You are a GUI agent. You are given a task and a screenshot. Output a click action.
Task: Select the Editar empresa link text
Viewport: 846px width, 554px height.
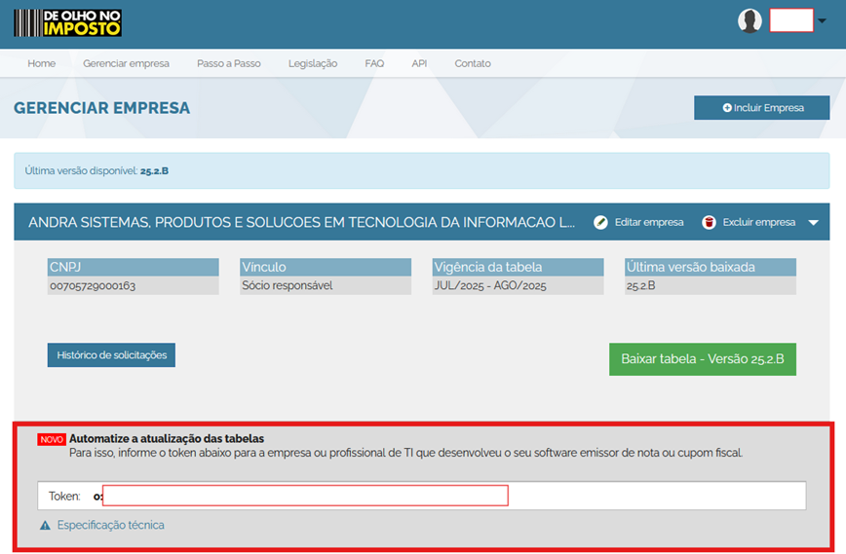click(649, 222)
